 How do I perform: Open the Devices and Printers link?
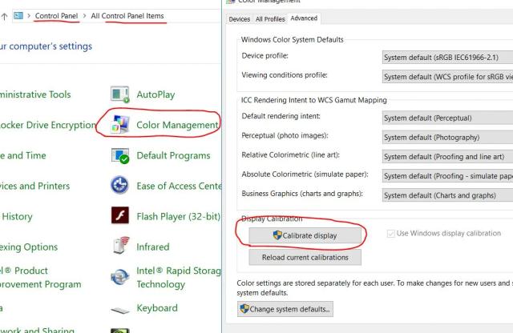[x=35, y=186]
